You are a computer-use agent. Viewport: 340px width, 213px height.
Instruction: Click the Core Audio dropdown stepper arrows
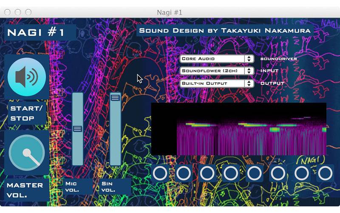point(249,59)
